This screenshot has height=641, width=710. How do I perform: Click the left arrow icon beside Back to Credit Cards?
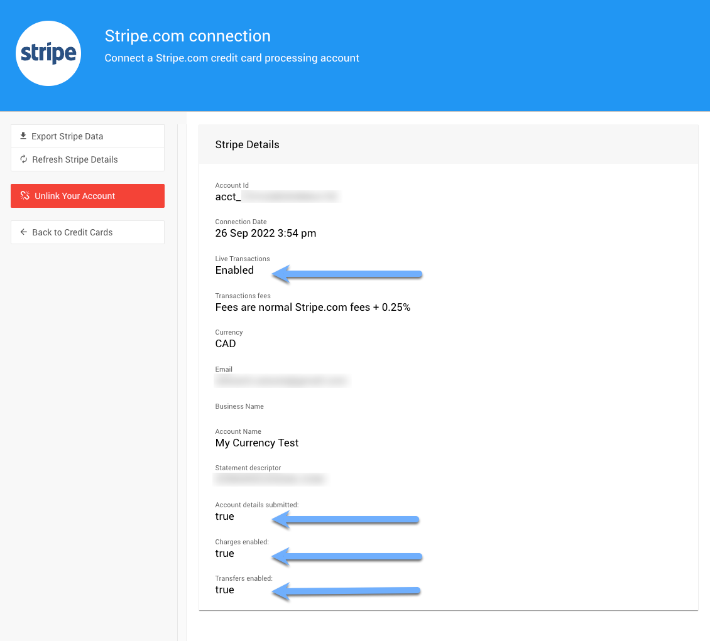click(23, 232)
